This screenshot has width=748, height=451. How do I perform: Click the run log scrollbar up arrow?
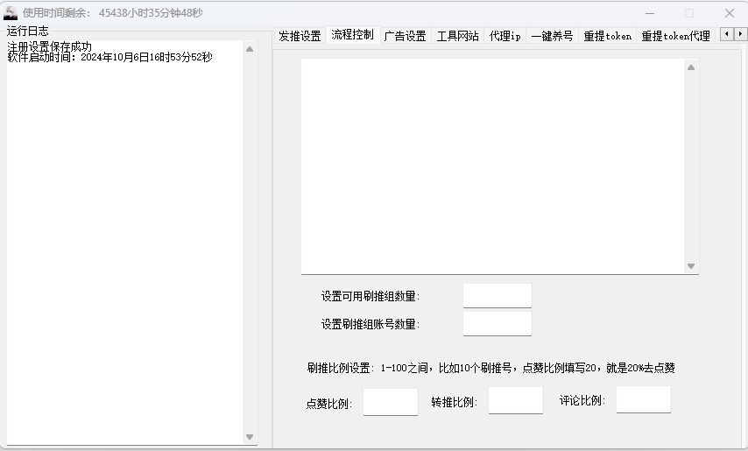[250, 49]
